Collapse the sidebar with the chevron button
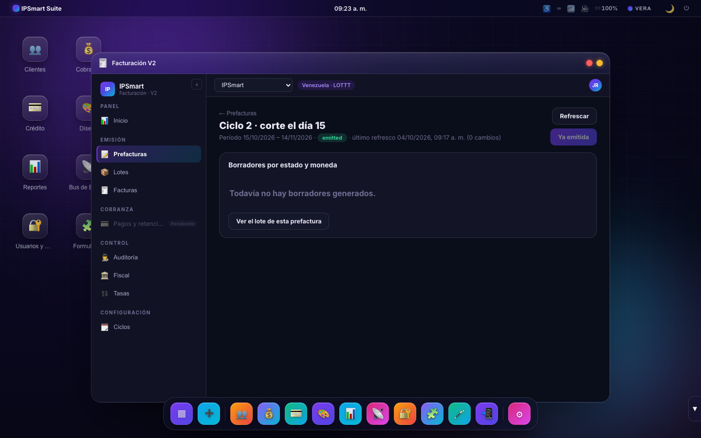The width and height of the screenshot is (701, 438). point(197,85)
